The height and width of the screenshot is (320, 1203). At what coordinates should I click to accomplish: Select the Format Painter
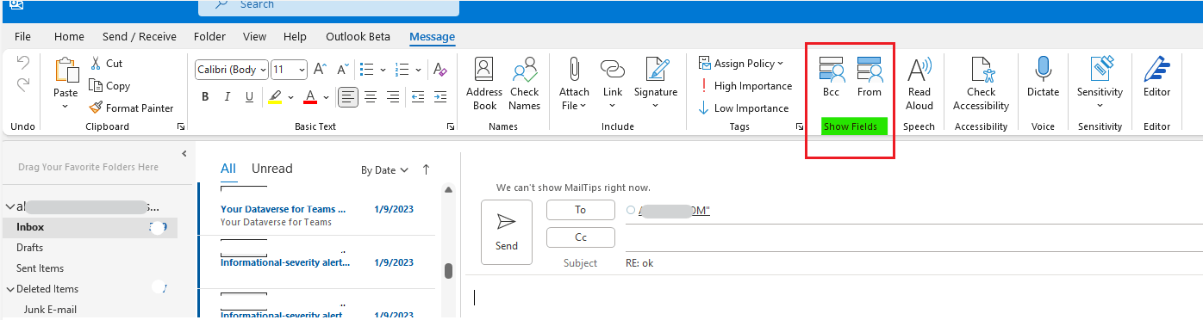[131, 108]
